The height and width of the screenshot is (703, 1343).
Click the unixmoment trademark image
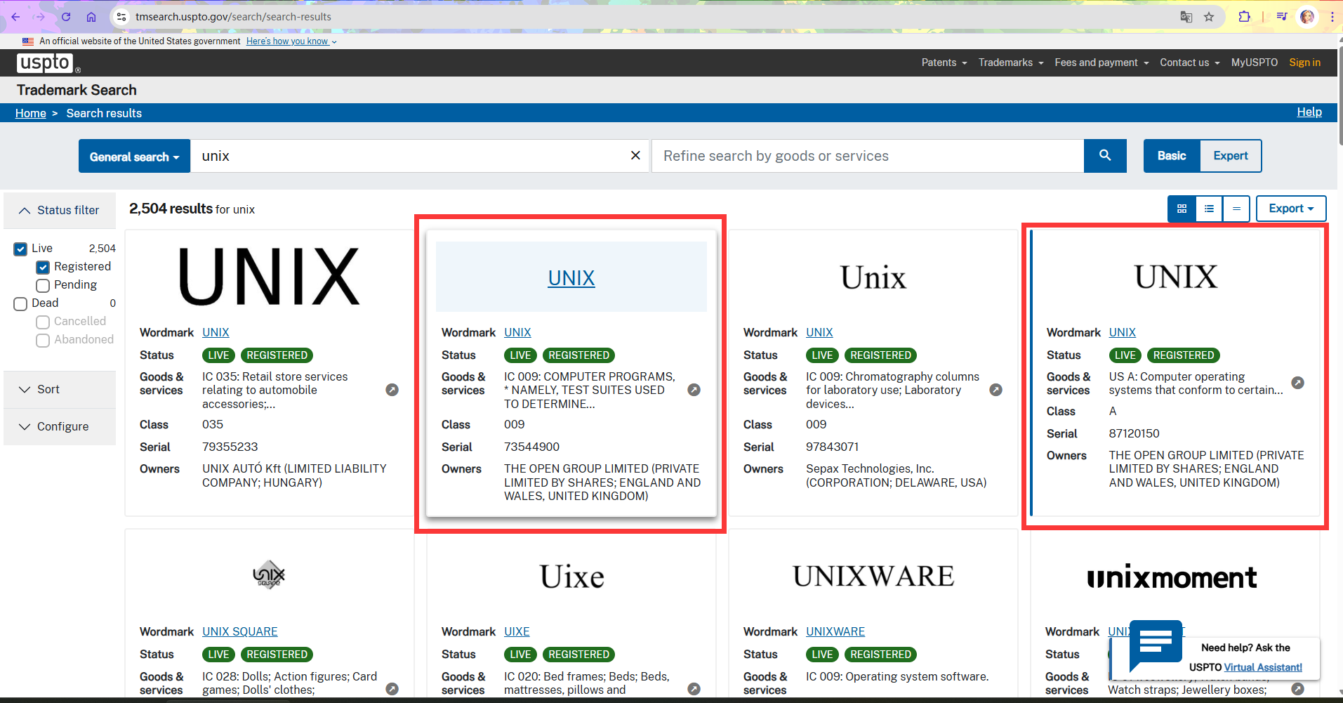pyautogui.click(x=1172, y=577)
